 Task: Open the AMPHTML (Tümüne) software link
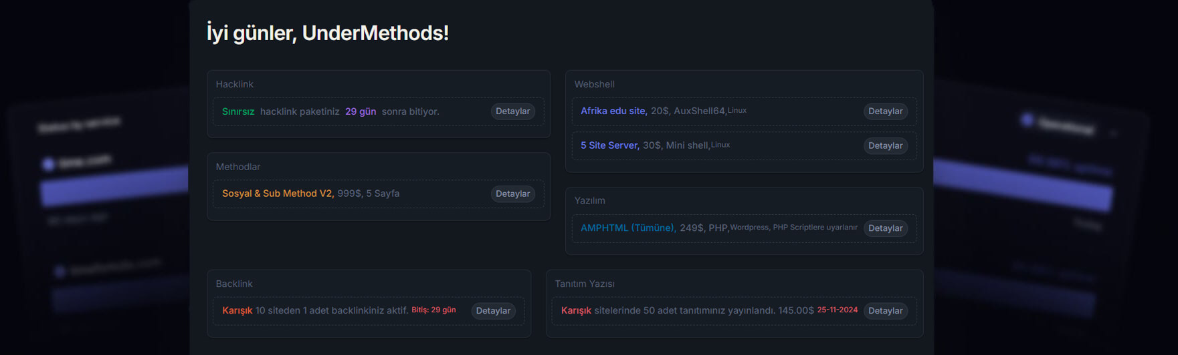pos(628,228)
